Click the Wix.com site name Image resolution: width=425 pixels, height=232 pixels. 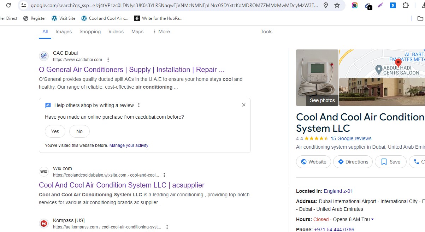63,168
